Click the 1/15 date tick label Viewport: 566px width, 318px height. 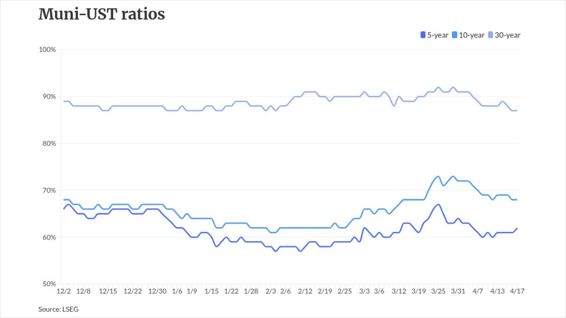coord(211,291)
